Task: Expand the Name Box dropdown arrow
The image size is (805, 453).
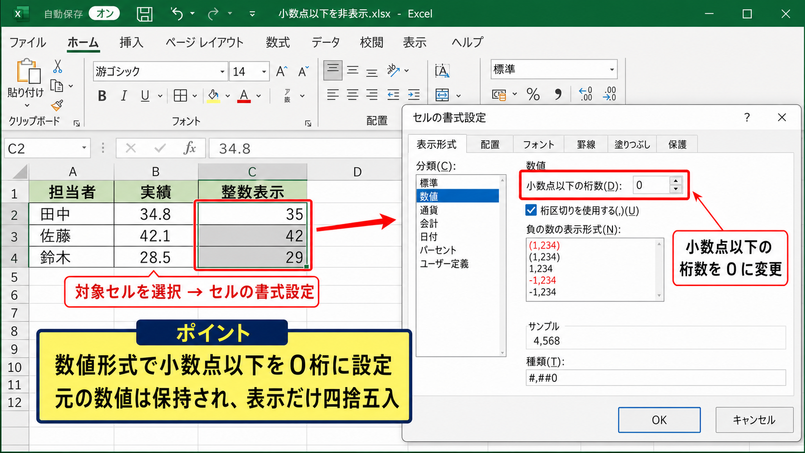Action: pyautogui.click(x=84, y=148)
